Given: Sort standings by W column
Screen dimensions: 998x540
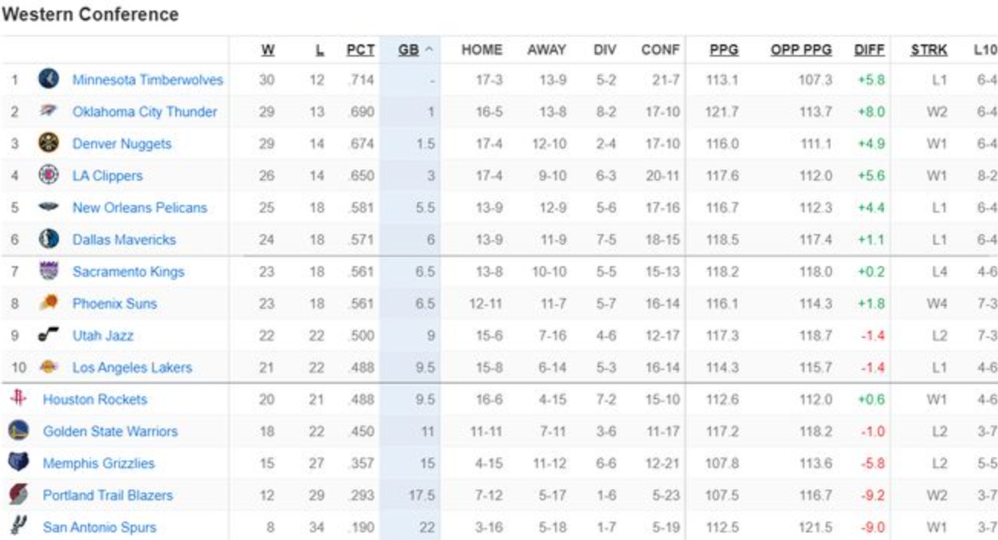Looking at the screenshot, I should tap(267, 50).
